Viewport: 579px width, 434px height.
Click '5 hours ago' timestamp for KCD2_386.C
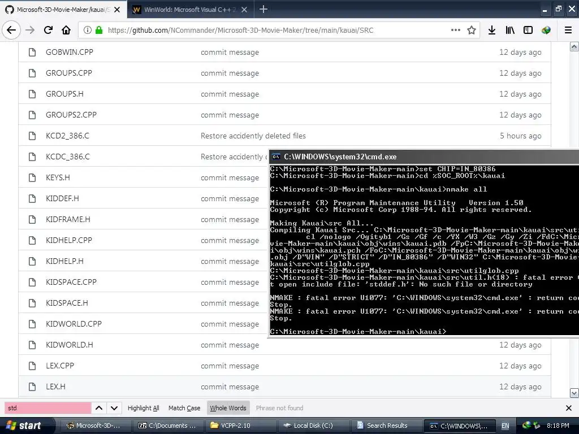coord(520,136)
